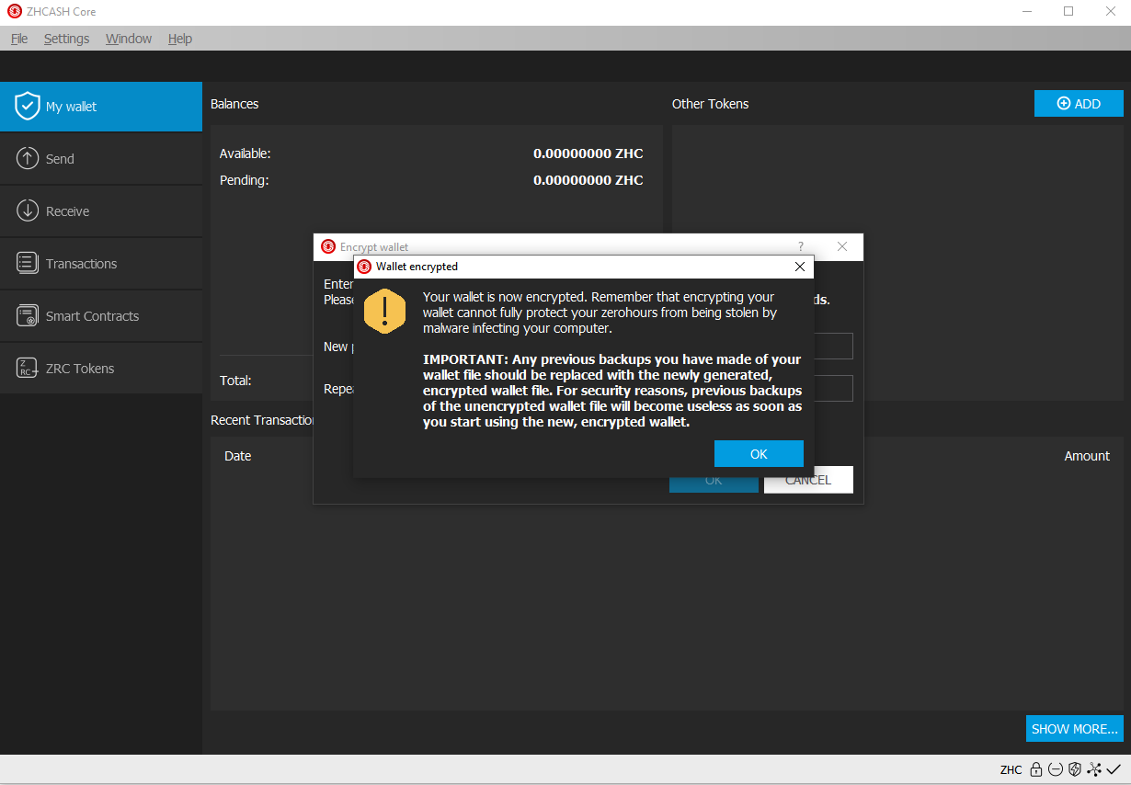The height and width of the screenshot is (785, 1131).
Task: Click the ZHCASH Core title bar logo
Action: click(x=15, y=12)
